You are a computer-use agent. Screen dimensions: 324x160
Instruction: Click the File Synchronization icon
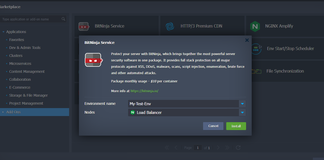click(256, 71)
